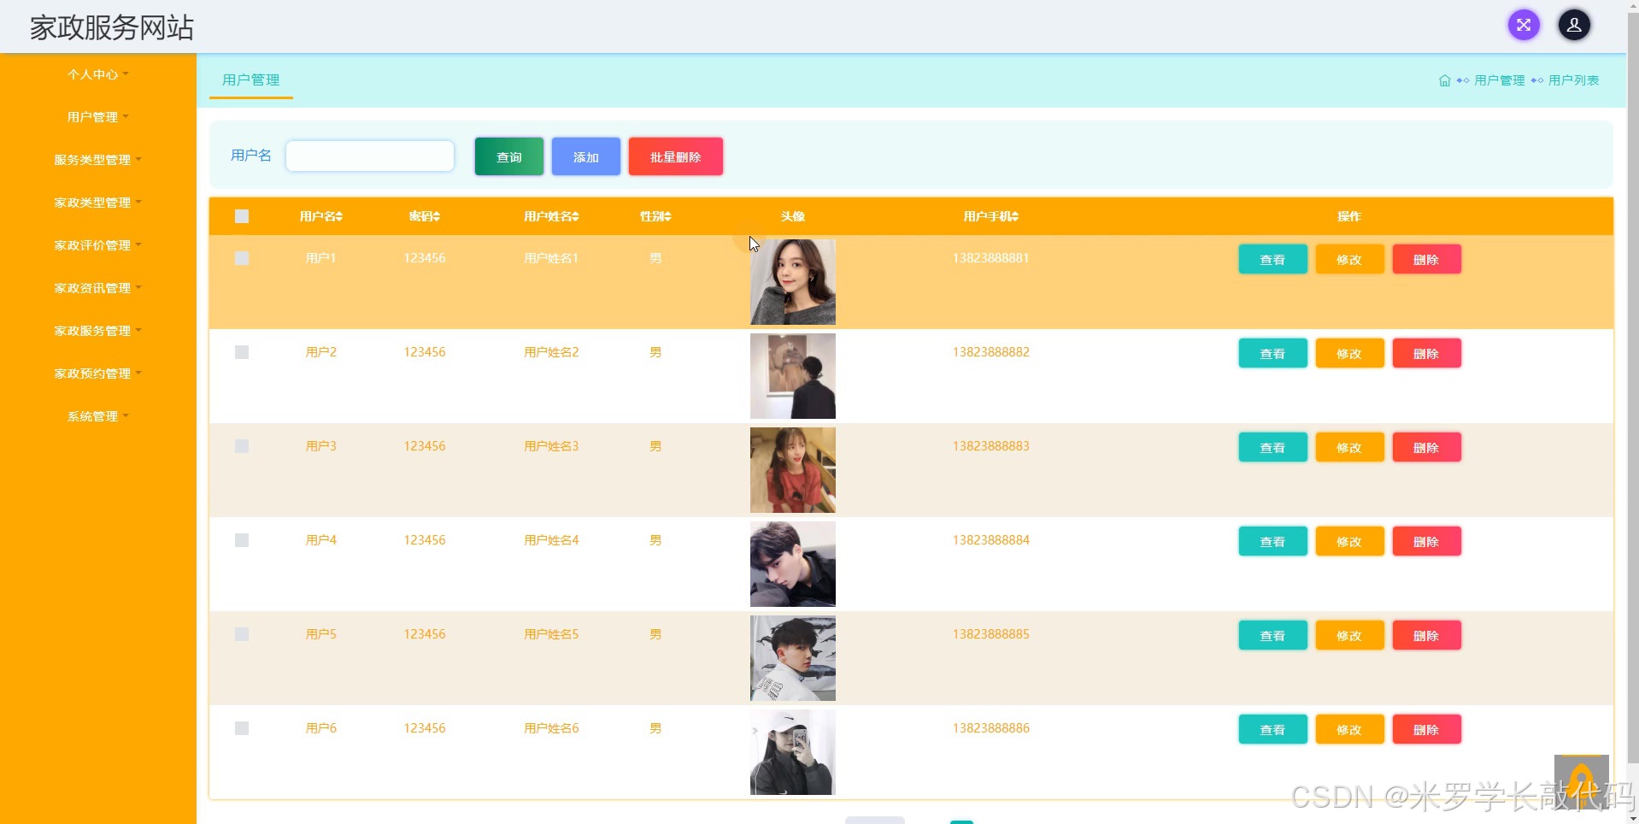This screenshot has width=1639, height=824.
Task: Click 删除 for 用户3
Action: coord(1426,447)
